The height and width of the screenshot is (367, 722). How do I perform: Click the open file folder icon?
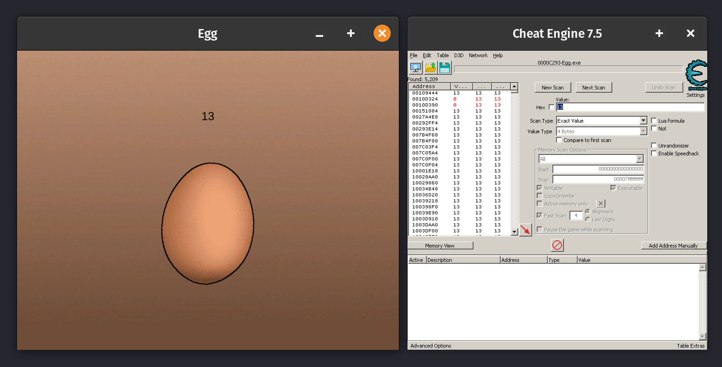pos(430,68)
